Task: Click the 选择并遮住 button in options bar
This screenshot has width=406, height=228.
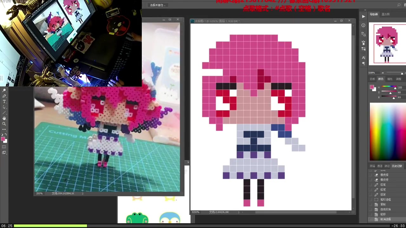Action: click(158, 5)
